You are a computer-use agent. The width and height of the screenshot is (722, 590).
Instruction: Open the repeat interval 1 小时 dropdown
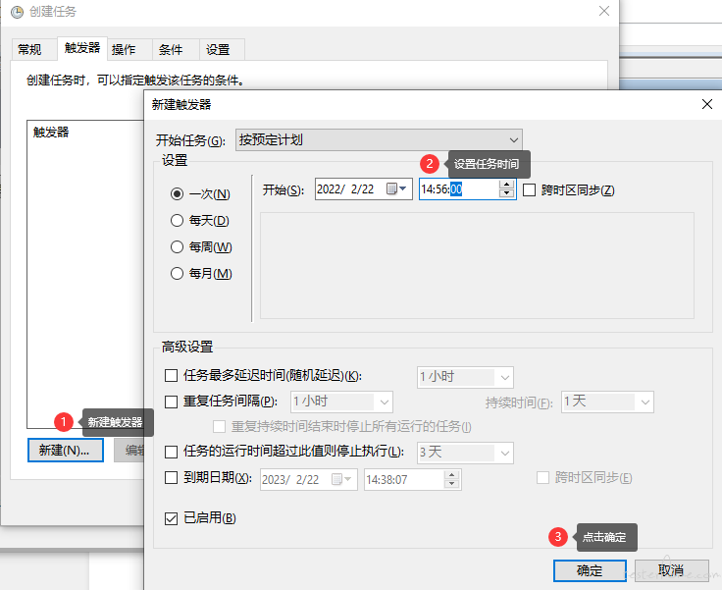(341, 402)
